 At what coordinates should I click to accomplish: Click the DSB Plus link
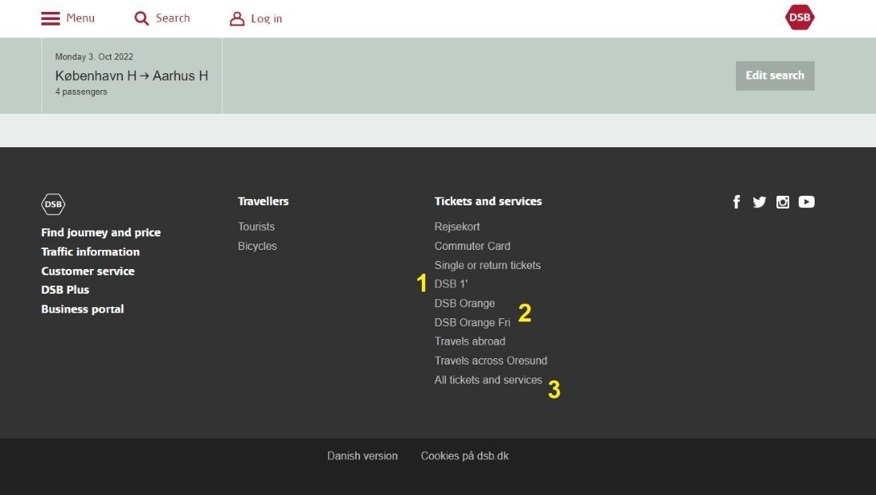[65, 290]
